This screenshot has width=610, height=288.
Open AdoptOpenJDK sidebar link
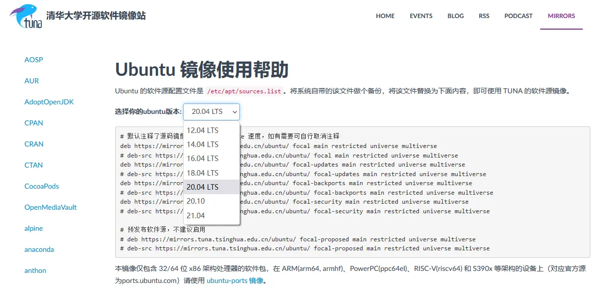click(49, 102)
